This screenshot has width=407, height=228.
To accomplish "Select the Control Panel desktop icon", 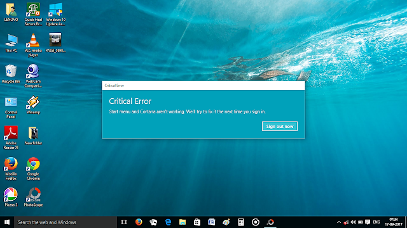I will pyautogui.click(x=11, y=107).
